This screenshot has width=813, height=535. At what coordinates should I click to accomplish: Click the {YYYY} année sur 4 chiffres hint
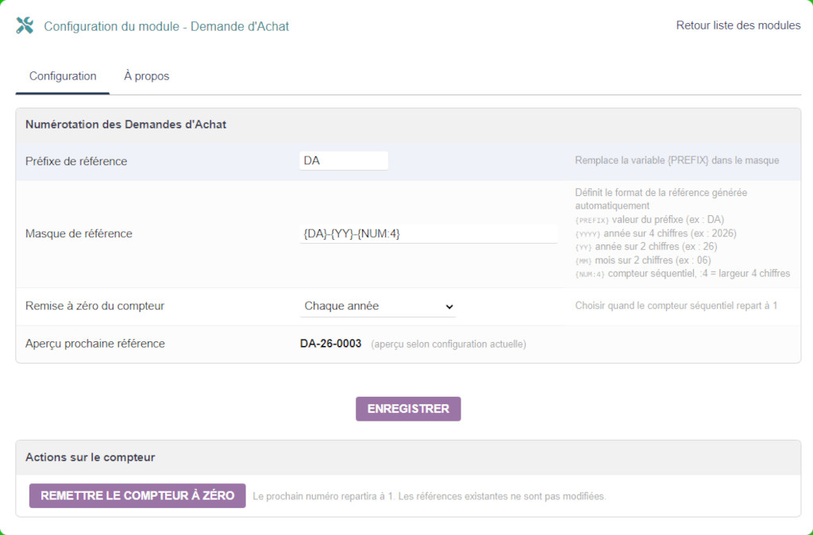655,233
